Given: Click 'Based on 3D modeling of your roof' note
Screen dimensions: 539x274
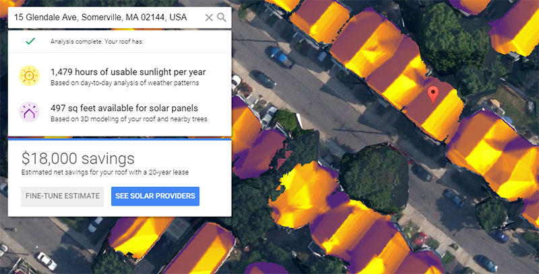Looking at the screenshot, I should (x=128, y=119).
